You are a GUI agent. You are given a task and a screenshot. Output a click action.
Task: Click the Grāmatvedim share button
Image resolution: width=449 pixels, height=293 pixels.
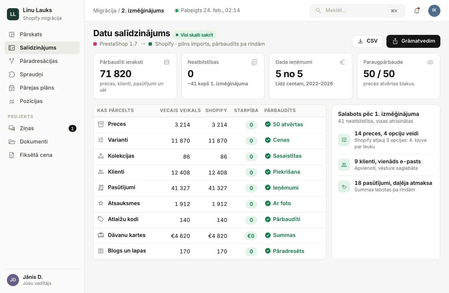413,41
